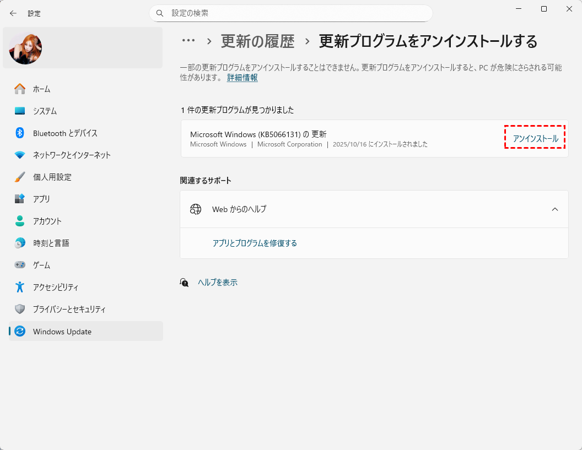Go to 更新の履歴 breadcrumb
The image size is (582, 450).
pos(257,41)
